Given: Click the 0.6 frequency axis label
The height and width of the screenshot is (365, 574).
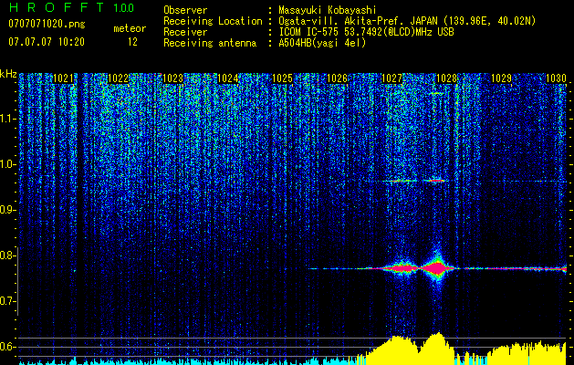Looking at the screenshot, I should (x=7, y=347).
